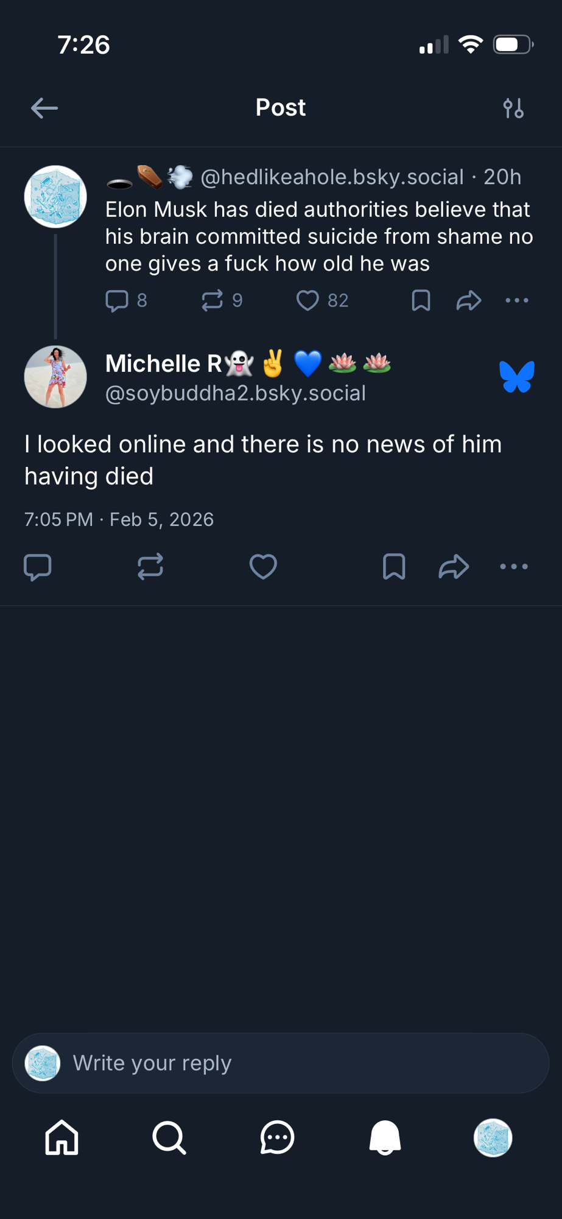
Task: Reply to Michelle R's post
Action: point(38,567)
